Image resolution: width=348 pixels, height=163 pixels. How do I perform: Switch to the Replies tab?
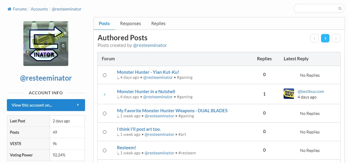coord(158,24)
